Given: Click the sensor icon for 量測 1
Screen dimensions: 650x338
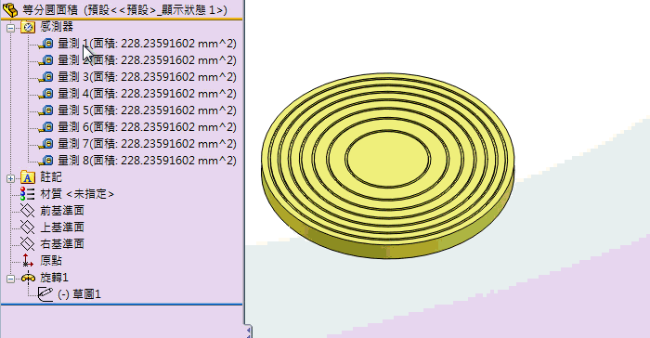Looking at the screenshot, I should pos(46,44).
